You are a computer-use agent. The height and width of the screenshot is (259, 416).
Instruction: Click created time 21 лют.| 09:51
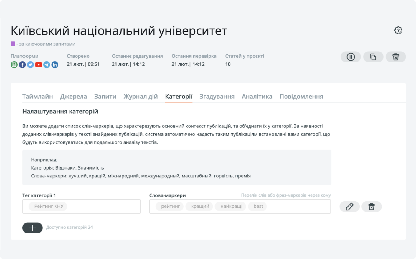pos(83,64)
